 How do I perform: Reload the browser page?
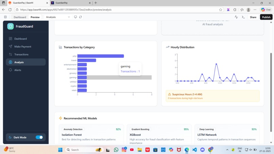tap(10, 10)
